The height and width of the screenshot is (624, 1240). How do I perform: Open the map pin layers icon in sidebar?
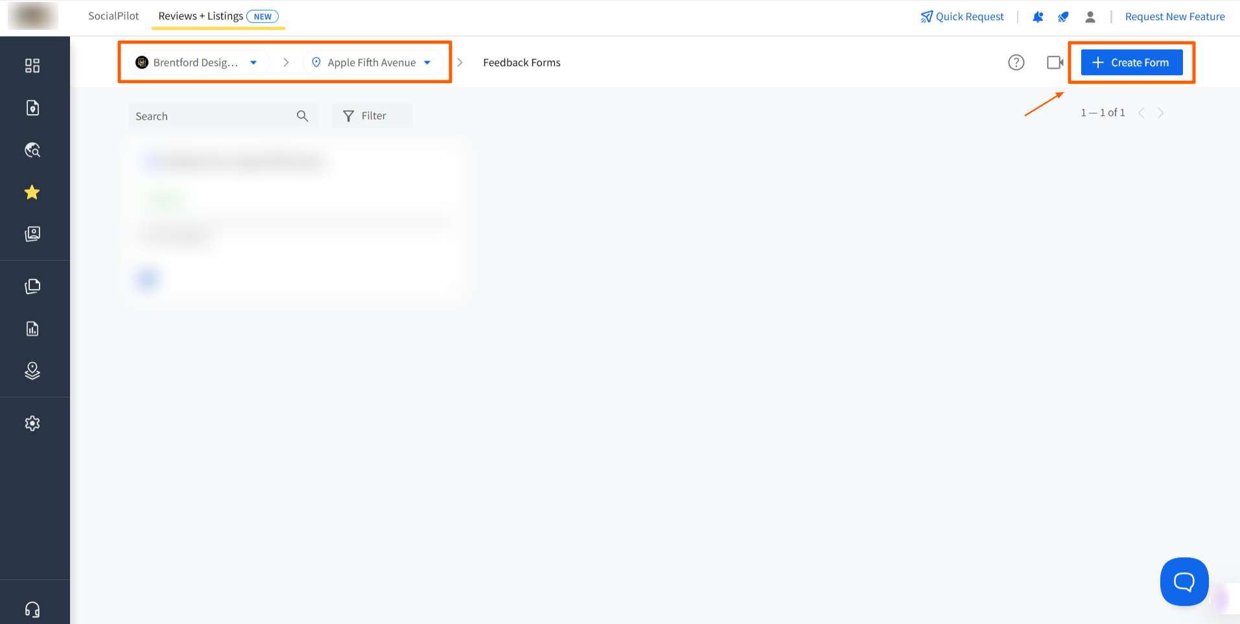32,371
